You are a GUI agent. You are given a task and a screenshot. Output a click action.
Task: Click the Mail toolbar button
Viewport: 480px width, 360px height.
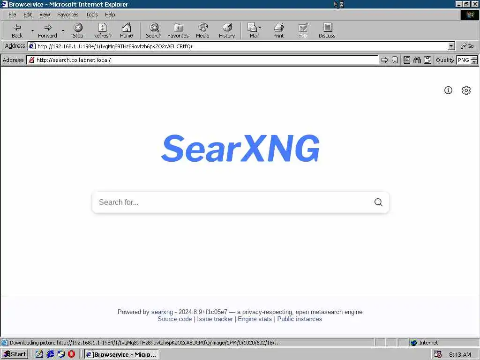pos(253,30)
